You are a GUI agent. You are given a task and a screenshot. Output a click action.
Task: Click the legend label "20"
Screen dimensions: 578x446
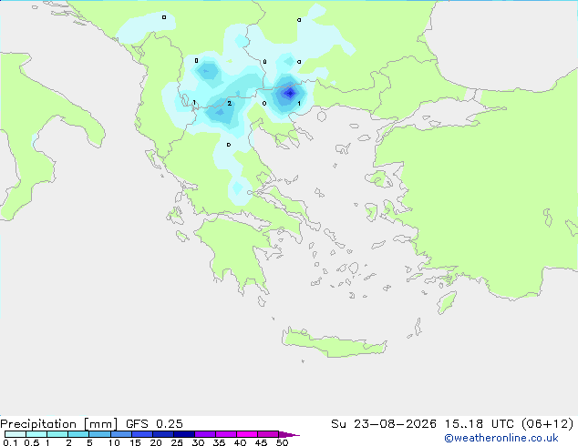(x=156, y=442)
